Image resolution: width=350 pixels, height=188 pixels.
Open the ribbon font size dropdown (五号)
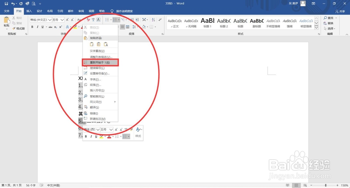[62, 20]
